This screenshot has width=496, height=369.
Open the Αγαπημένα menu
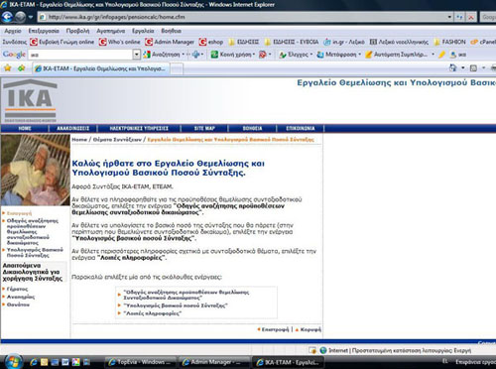(x=110, y=31)
